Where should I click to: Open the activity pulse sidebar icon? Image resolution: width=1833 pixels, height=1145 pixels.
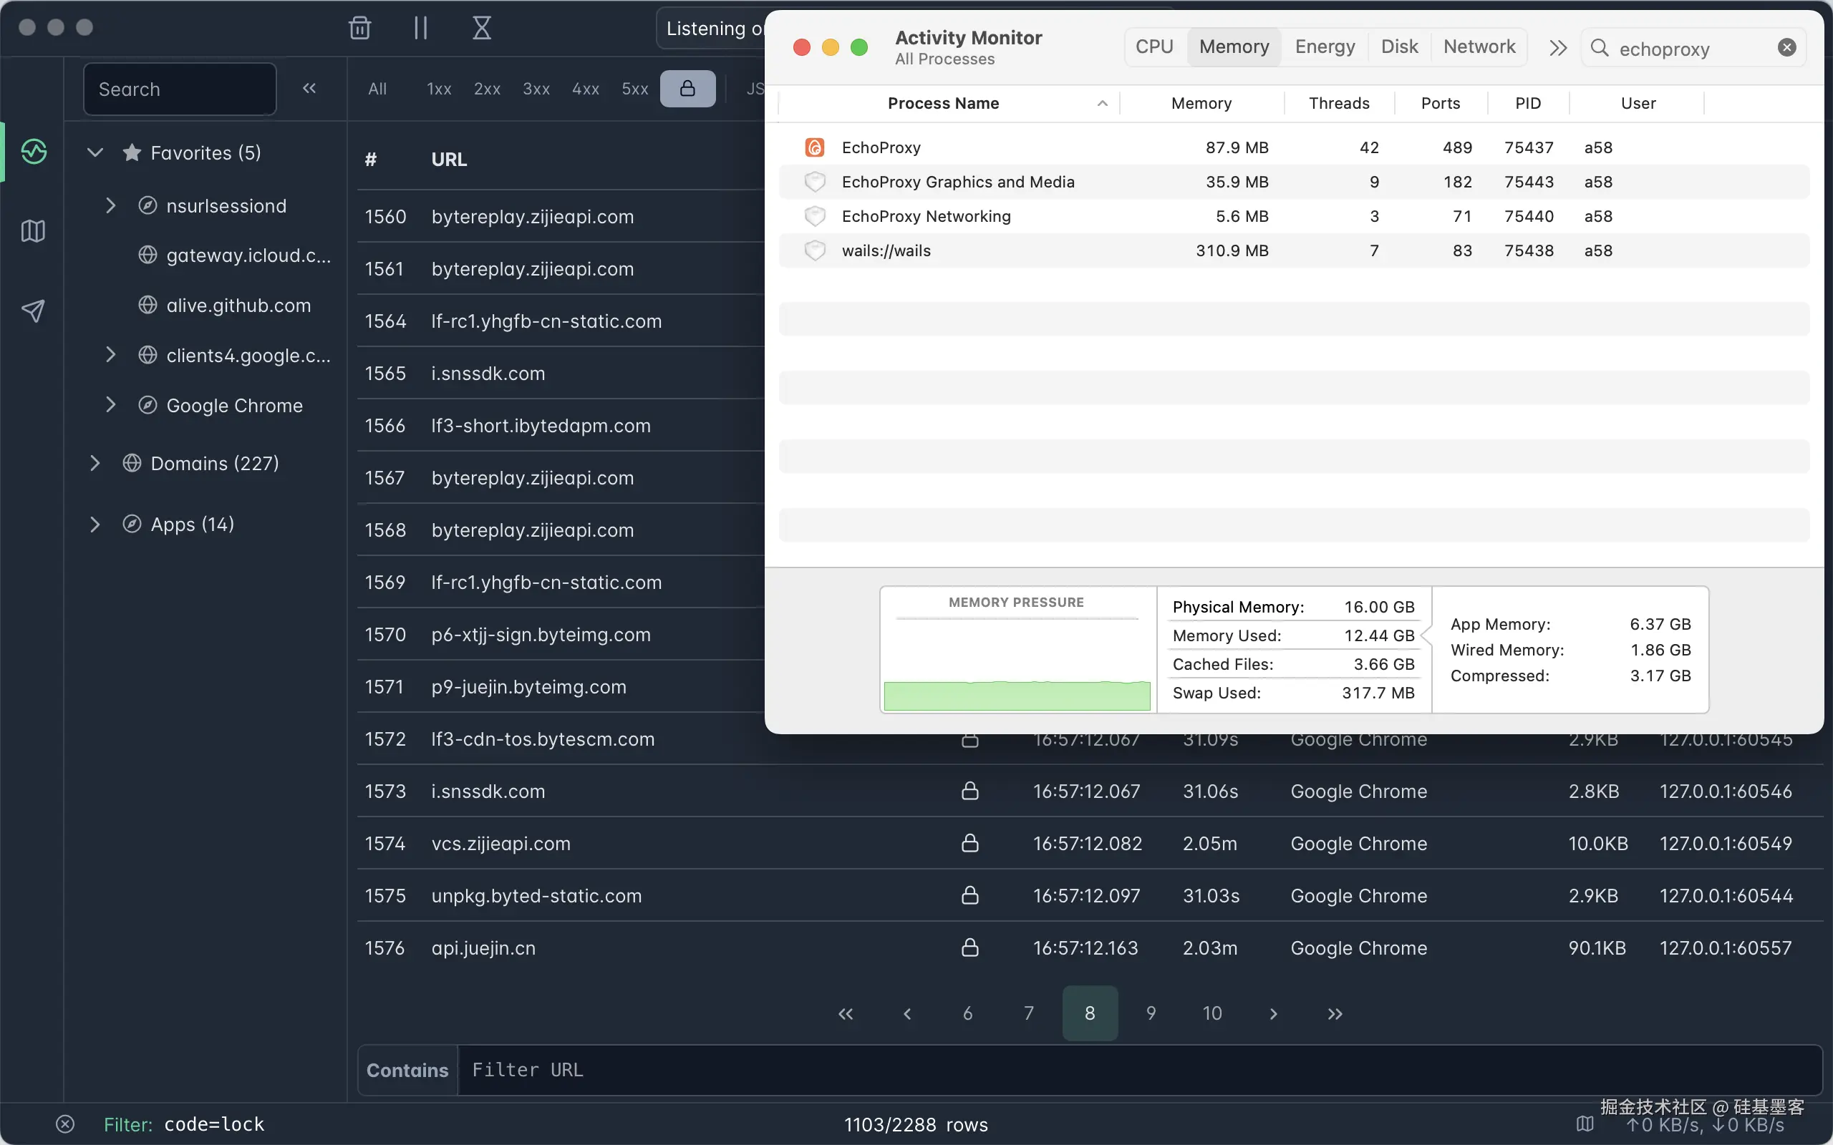point(34,152)
